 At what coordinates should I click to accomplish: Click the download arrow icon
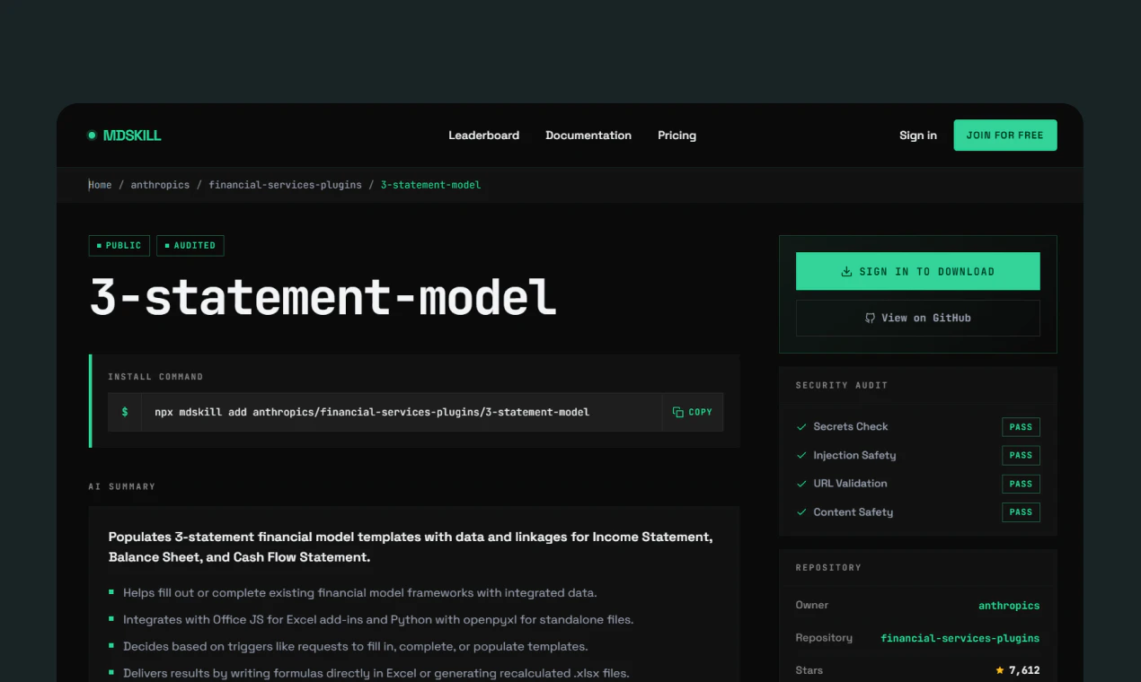(846, 271)
